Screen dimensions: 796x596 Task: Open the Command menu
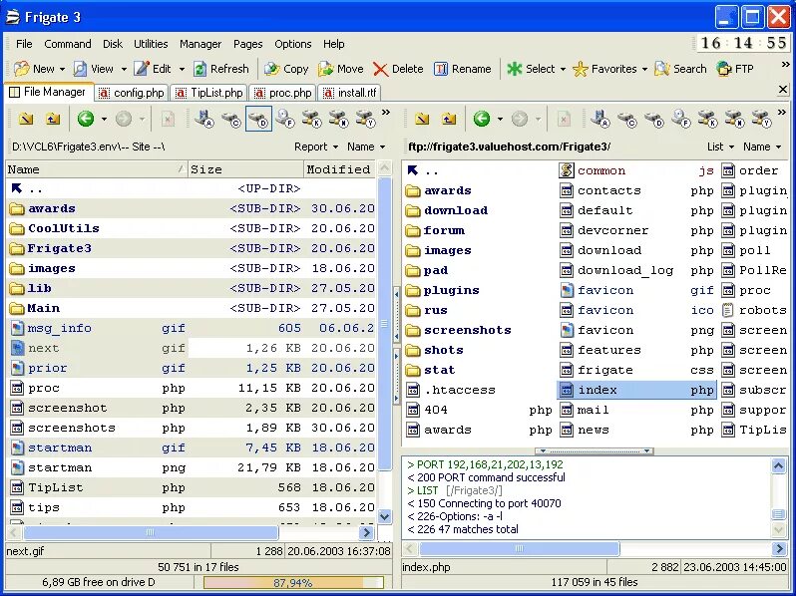68,44
